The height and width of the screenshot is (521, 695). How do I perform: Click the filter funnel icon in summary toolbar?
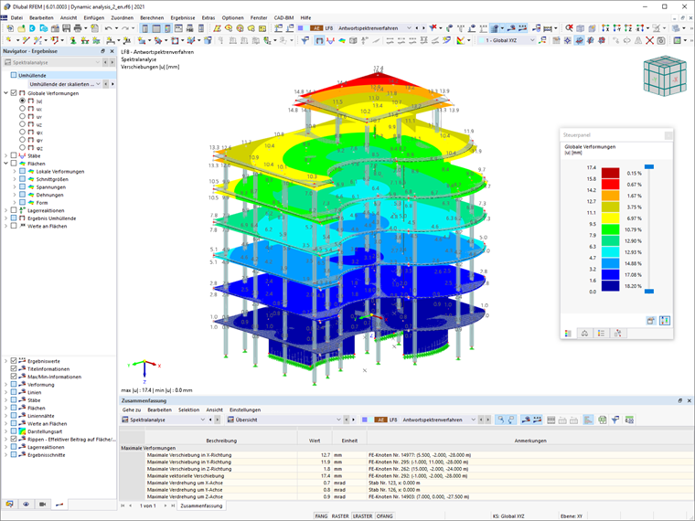pyautogui.click(x=615, y=420)
